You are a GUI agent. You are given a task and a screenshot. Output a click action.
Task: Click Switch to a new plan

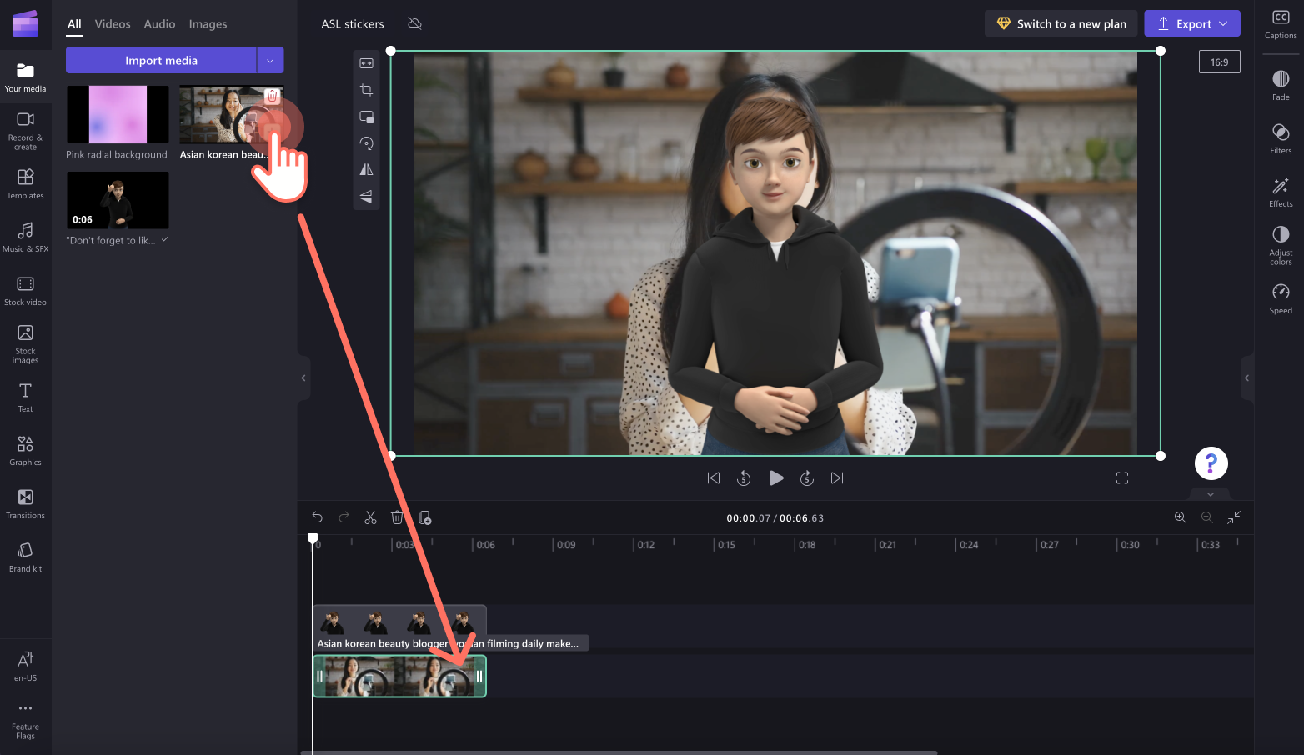point(1061,23)
